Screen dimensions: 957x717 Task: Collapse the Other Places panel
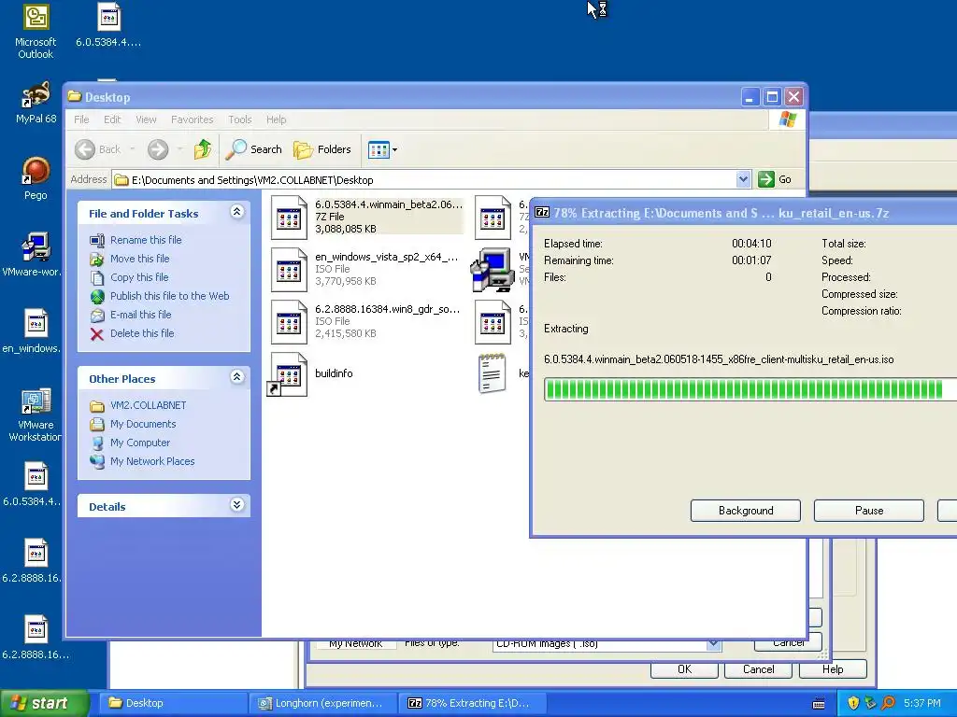pos(236,377)
